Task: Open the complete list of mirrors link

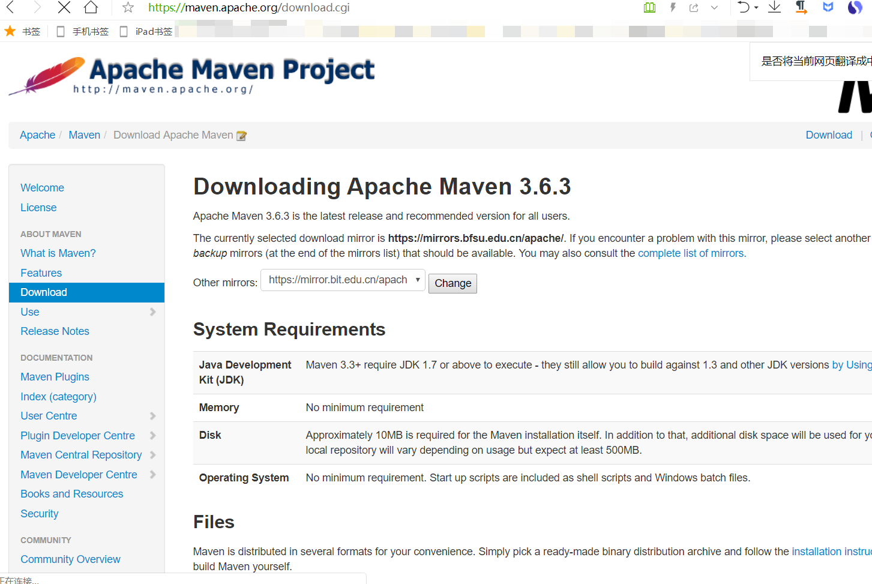Action: (x=692, y=253)
